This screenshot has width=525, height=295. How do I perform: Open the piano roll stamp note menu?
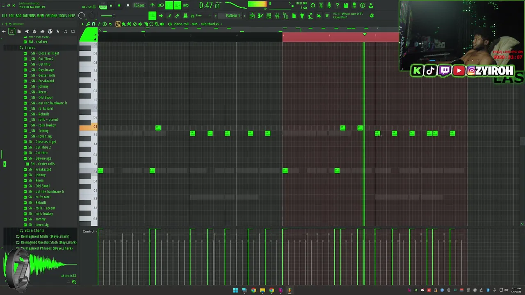99,24
